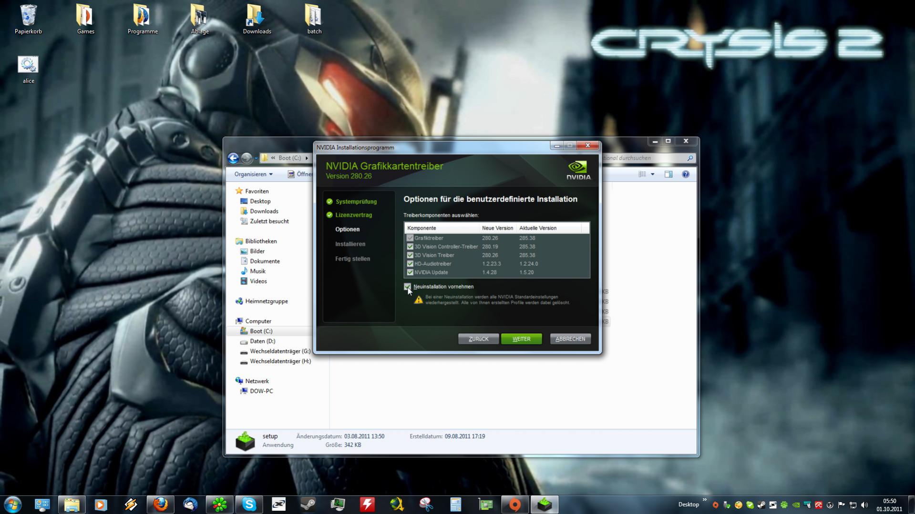Uncheck the HD-Audiotreiber component

pos(410,264)
